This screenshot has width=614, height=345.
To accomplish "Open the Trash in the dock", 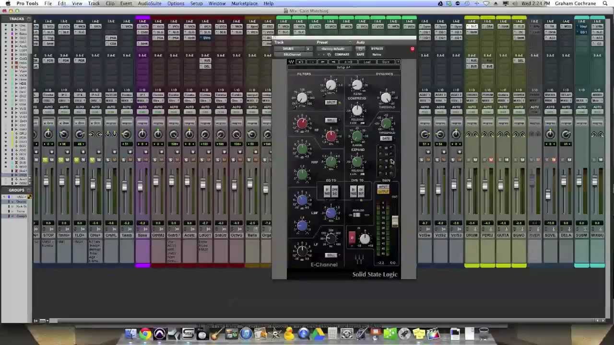I will click(x=483, y=333).
